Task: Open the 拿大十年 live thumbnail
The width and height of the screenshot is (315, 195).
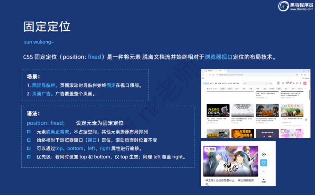Action: (292, 111)
